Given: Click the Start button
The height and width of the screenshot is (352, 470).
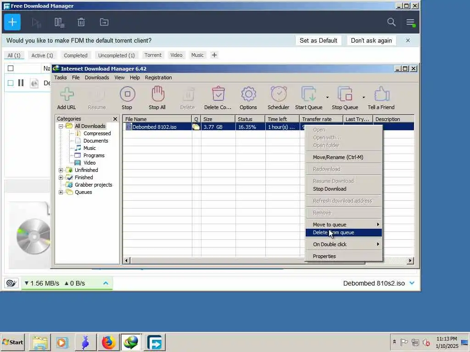Looking at the screenshot, I should (12, 342).
